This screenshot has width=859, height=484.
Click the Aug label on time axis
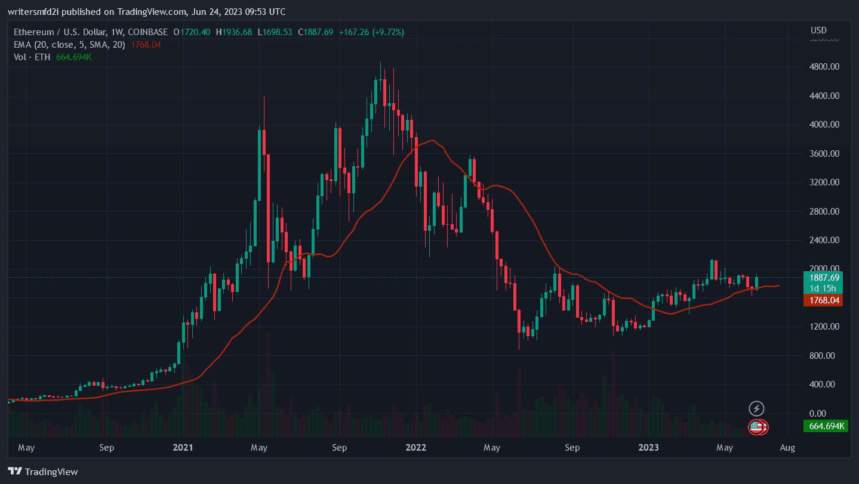(x=787, y=447)
